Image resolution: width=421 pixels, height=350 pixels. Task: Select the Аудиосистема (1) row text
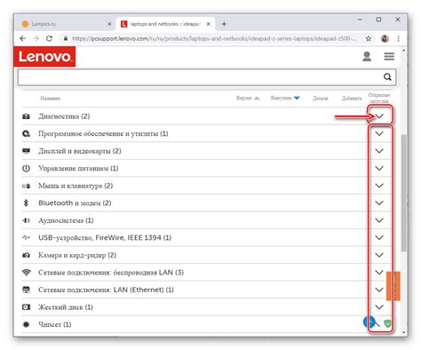pos(66,220)
